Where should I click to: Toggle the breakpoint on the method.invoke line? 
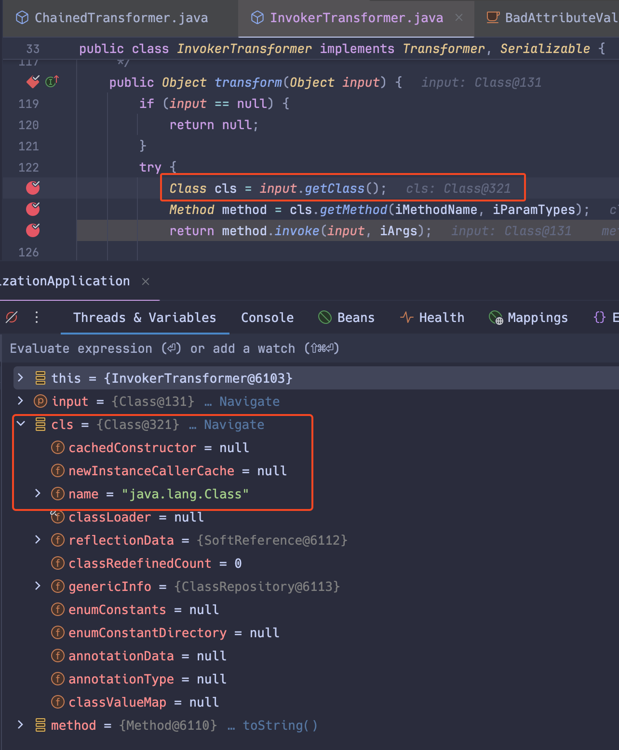(x=32, y=230)
